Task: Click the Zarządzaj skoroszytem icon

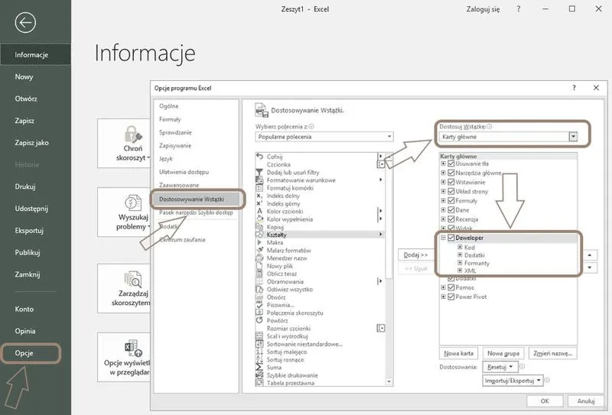Action: point(132,279)
